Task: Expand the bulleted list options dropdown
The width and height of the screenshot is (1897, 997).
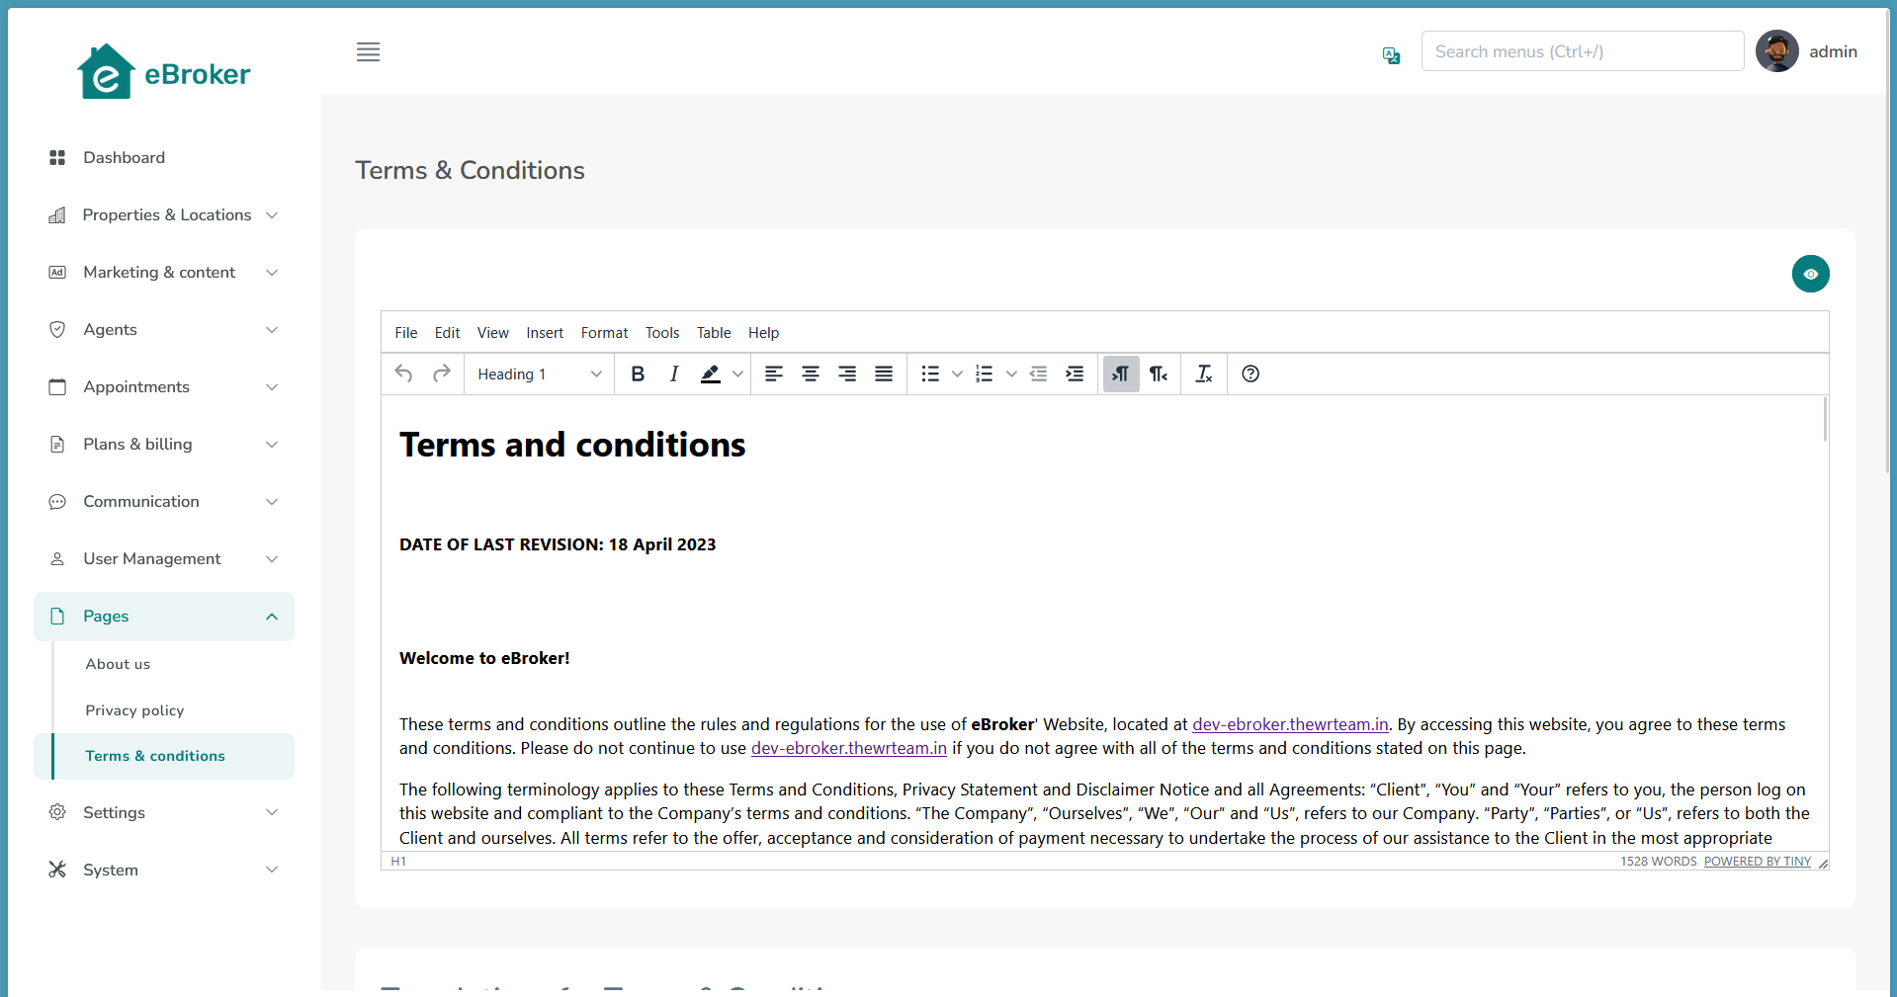Action: click(x=956, y=374)
